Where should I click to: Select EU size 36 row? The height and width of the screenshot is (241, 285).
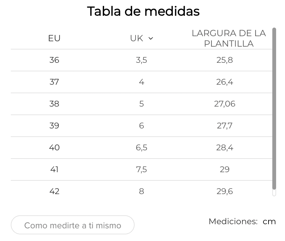[54, 60]
